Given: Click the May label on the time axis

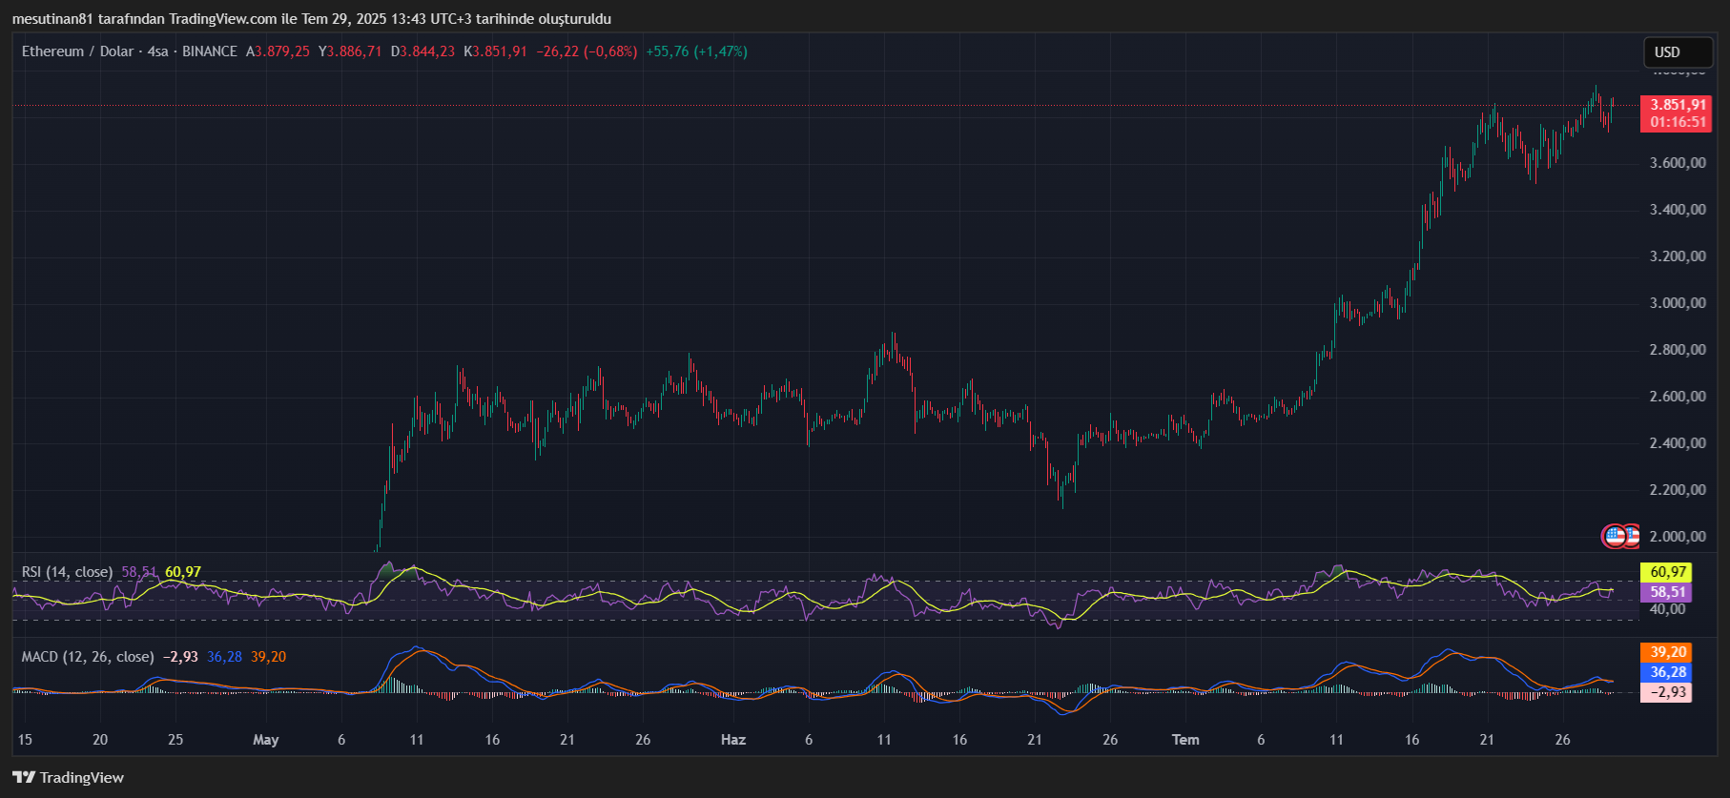Looking at the screenshot, I should (x=266, y=740).
